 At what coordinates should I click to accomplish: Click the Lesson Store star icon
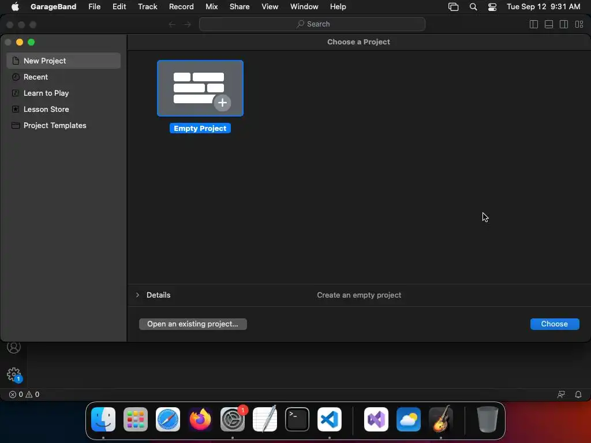pos(16,109)
